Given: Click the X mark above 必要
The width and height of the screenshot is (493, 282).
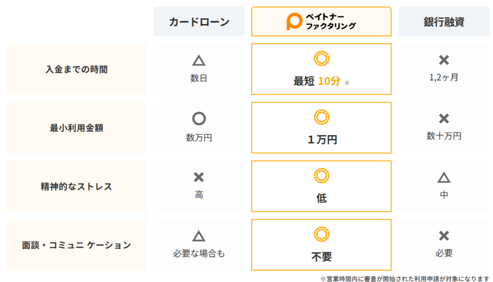Looking at the screenshot, I should click(444, 235).
